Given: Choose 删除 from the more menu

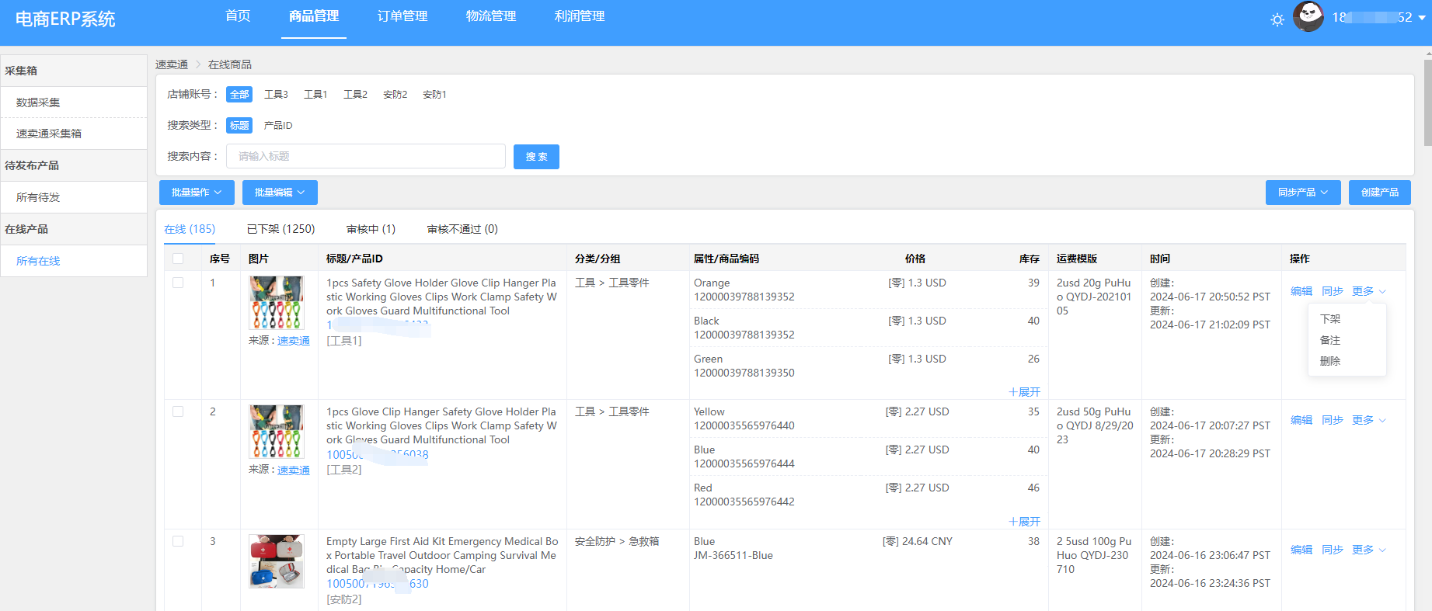Looking at the screenshot, I should pyautogui.click(x=1330, y=361).
